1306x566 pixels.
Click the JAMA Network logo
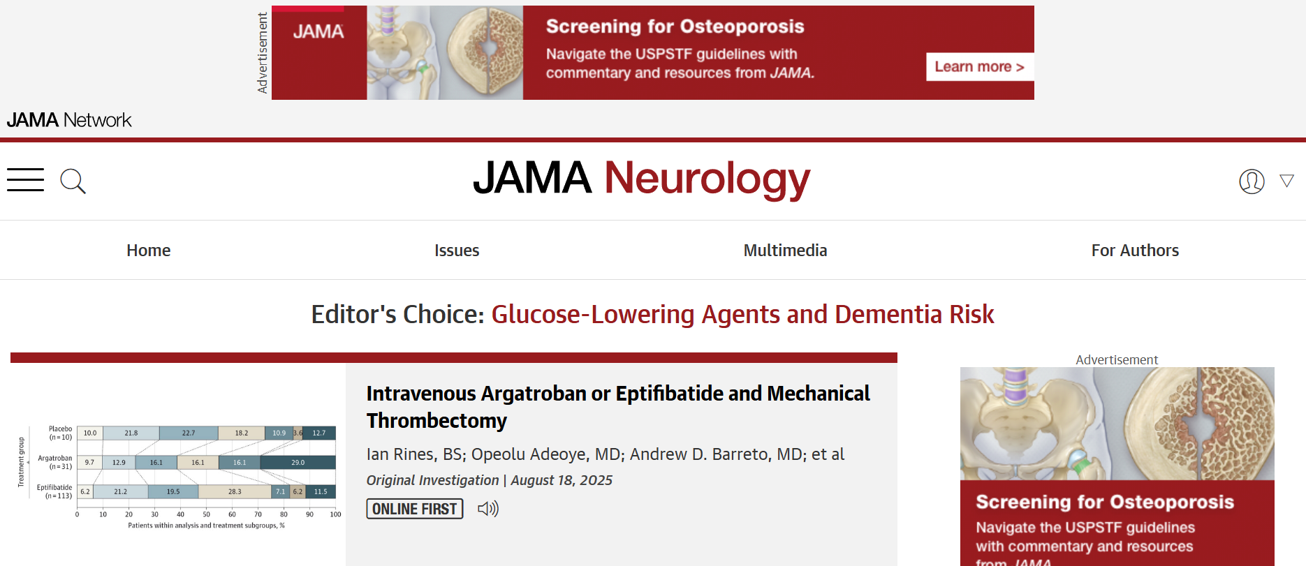[x=69, y=120]
